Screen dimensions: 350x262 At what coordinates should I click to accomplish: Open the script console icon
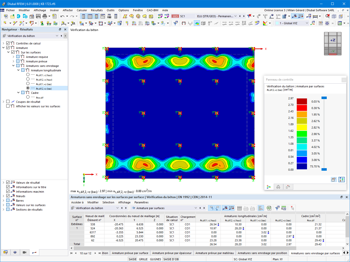[103, 16]
